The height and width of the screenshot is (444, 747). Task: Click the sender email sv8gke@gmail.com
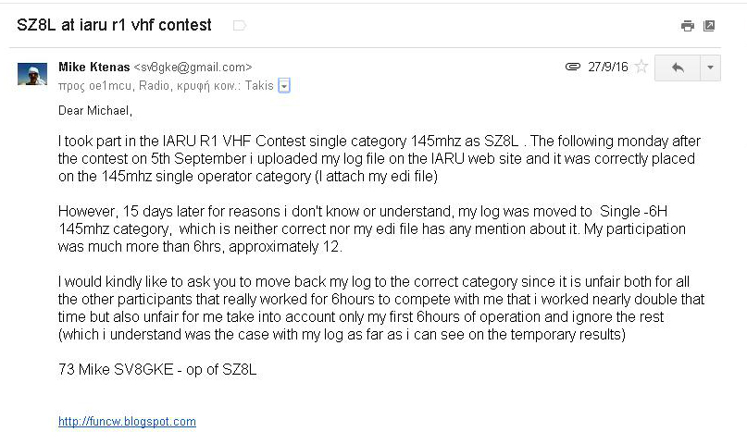193,68
